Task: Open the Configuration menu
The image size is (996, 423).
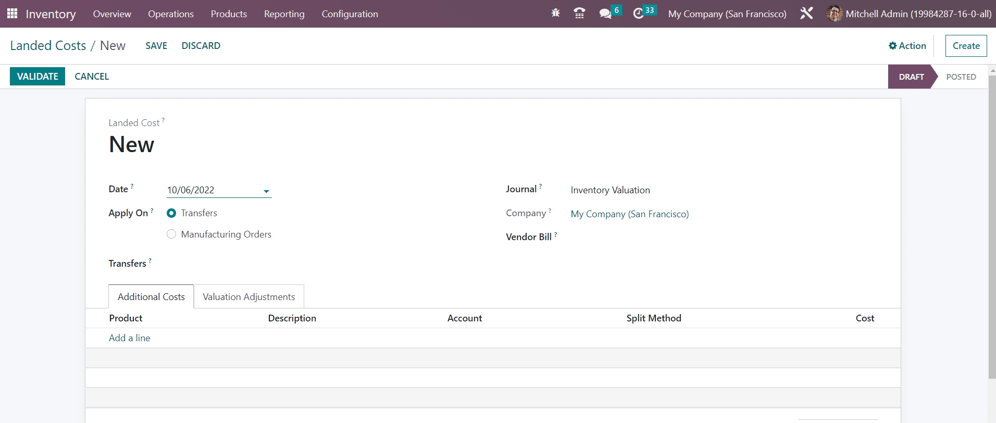Action: point(350,14)
